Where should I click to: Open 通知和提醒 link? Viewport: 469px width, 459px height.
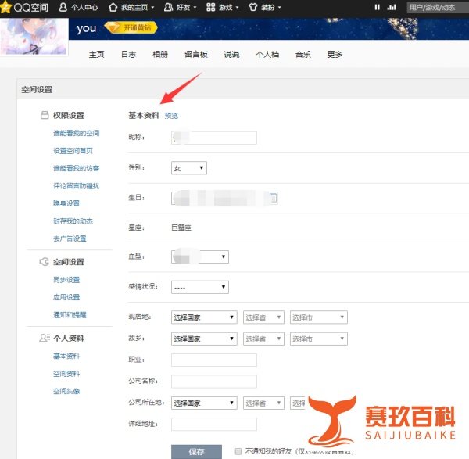[x=70, y=315]
